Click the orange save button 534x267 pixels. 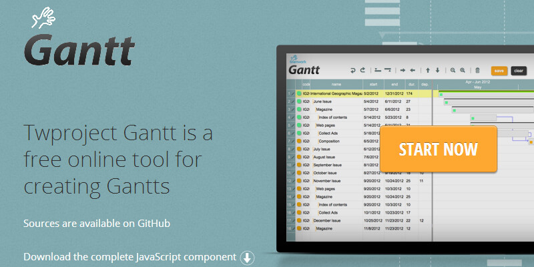click(x=499, y=71)
